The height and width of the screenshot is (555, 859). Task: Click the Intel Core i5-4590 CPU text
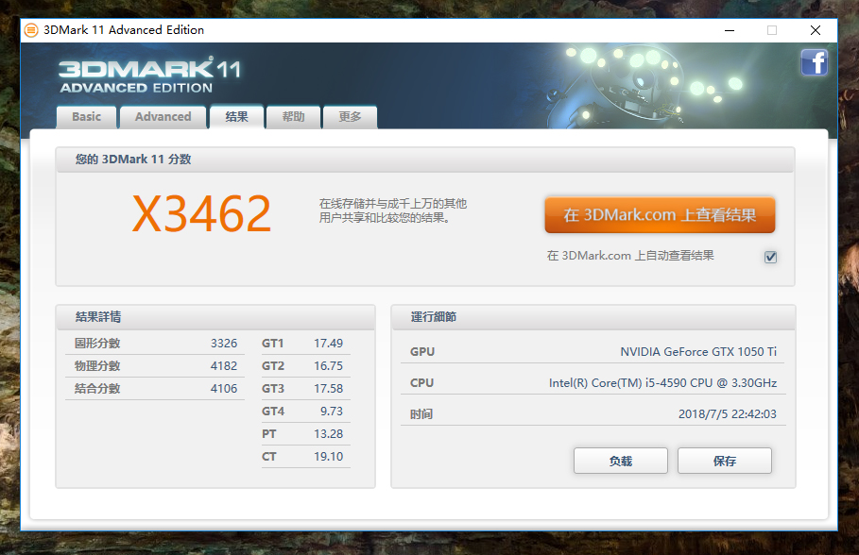pyautogui.click(x=662, y=382)
